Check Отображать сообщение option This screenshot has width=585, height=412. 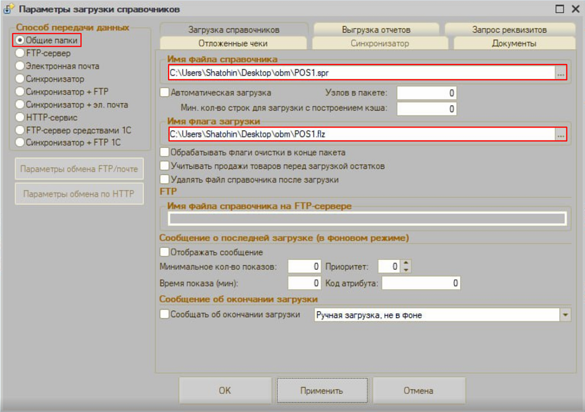tap(164, 252)
